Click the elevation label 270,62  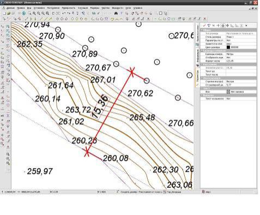tap(141, 93)
